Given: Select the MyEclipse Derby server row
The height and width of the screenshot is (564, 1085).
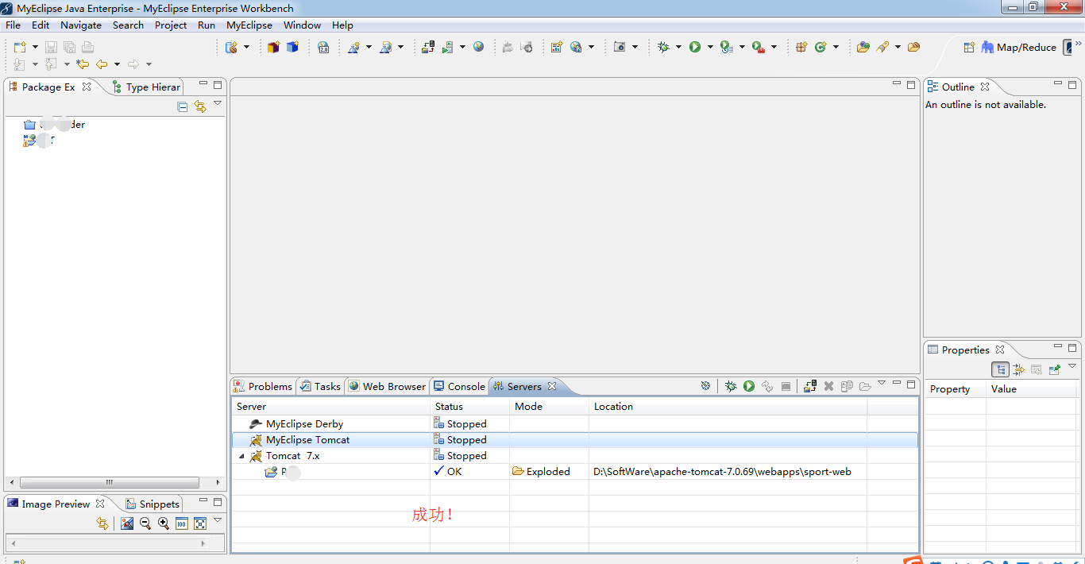Looking at the screenshot, I should [575, 424].
